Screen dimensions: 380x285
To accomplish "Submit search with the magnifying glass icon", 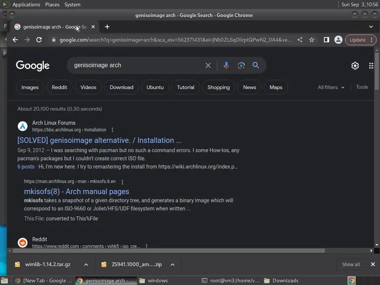I will tap(256, 65).
